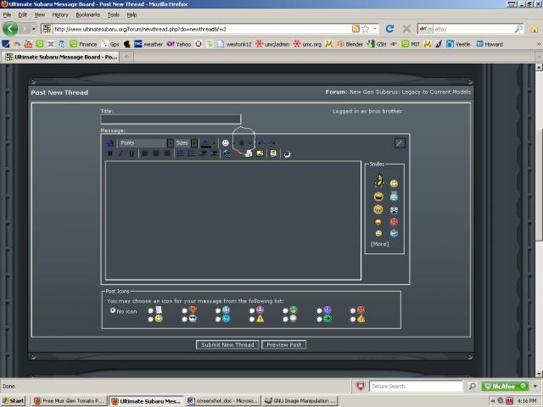
Task: Click the insert link globe icon
Action: pyautogui.click(x=227, y=153)
